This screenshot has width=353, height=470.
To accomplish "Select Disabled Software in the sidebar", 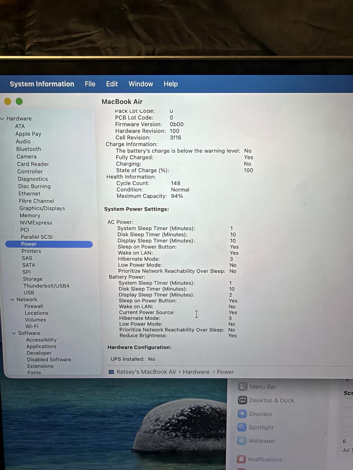I will pyautogui.click(x=49, y=359).
